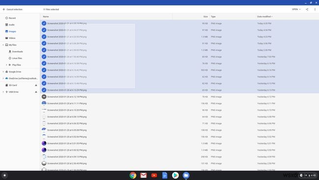Uncheck the file modified Yesterday 6:14 PM

click(44, 77)
